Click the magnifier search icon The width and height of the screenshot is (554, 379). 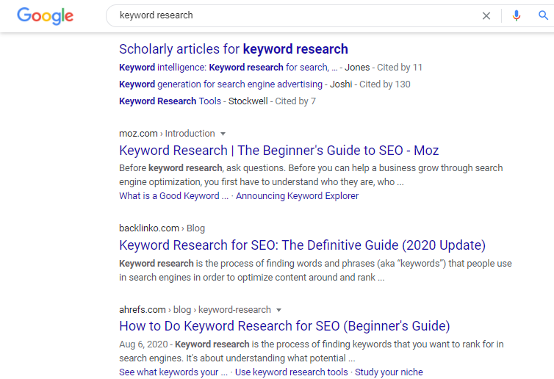[543, 15]
